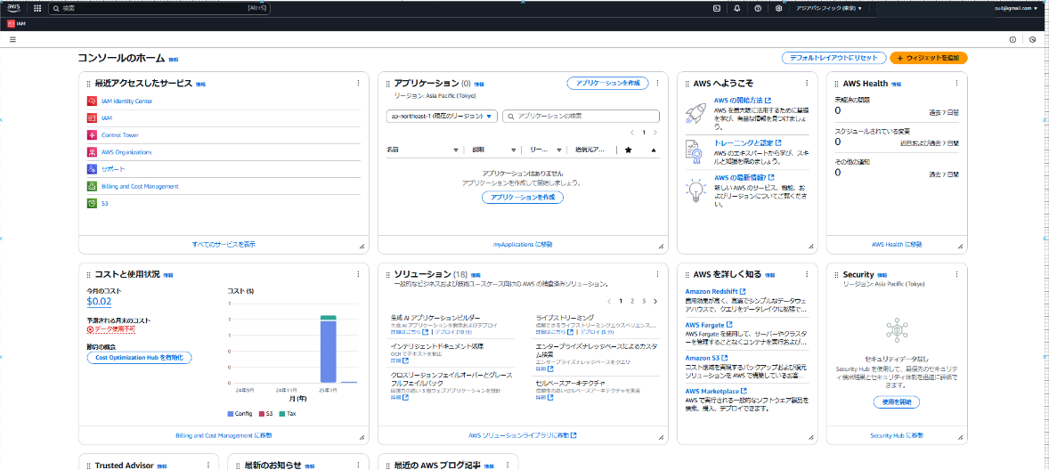The height and width of the screenshot is (470, 1049).
Task: Open the settings gear icon
Action: click(778, 9)
